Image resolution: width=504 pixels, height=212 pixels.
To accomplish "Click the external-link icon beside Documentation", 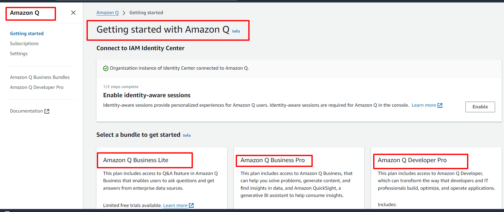I will click(47, 111).
